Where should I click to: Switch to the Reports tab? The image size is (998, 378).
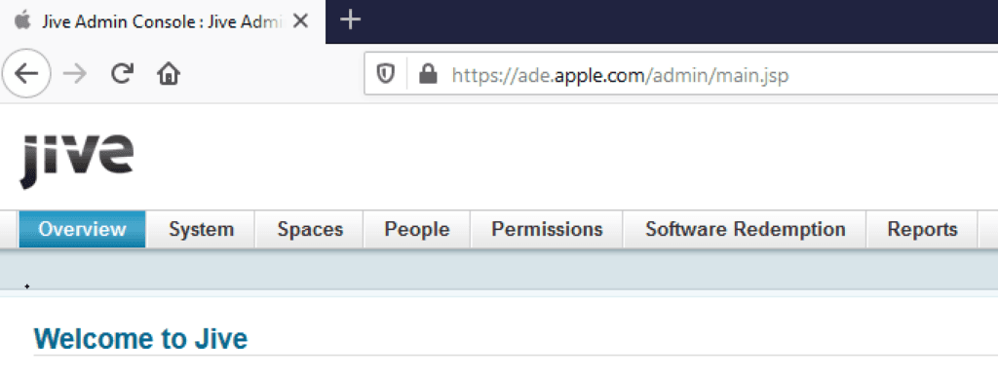[x=922, y=229]
